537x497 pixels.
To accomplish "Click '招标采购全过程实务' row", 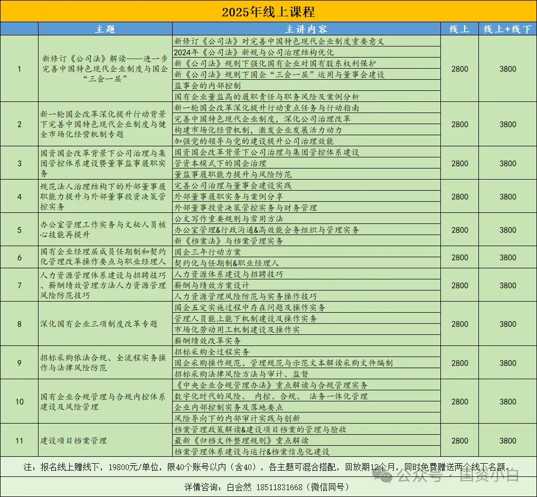I will click(306, 351).
